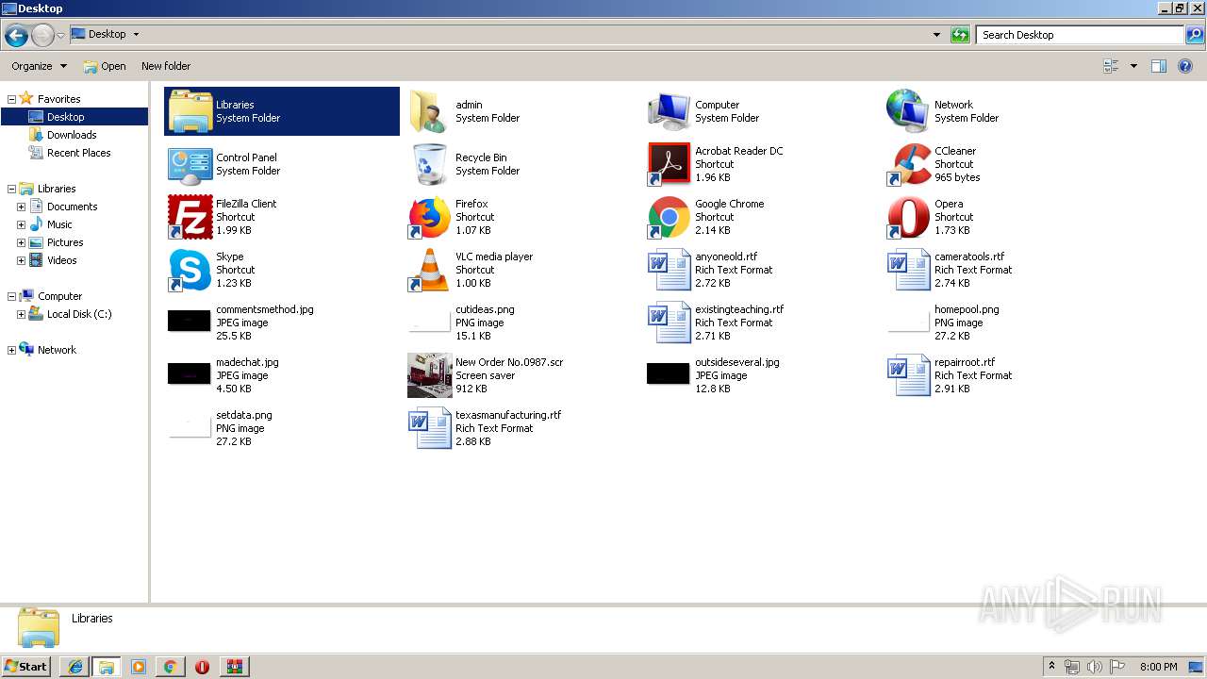Collapse the Computer tree section
The height and width of the screenshot is (679, 1207).
pyautogui.click(x=11, y=296)
